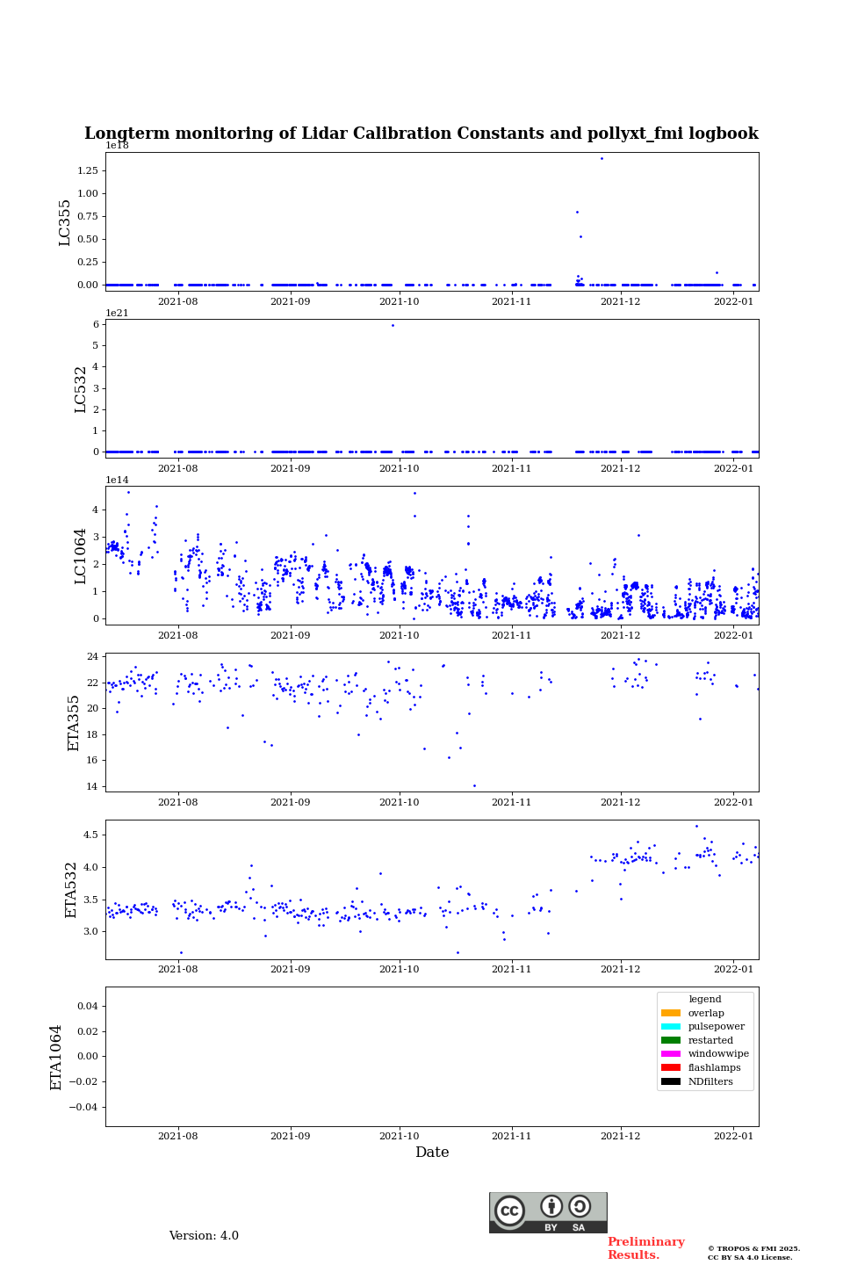Click the LC355 y-axis label
The image size is (843, 1265).
click(65, 222)
